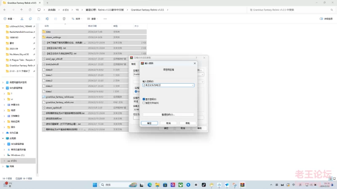Select the data.0 file row
Image resolution: width=337 pixels, height=189 pixels.
[94, 70]
